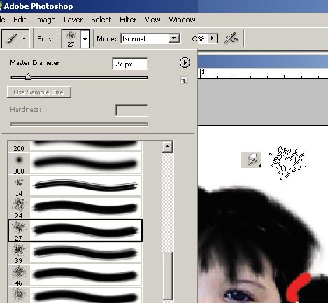Click the smudge finger tool icon on canvas
The image size is (328, 303).
251,160
